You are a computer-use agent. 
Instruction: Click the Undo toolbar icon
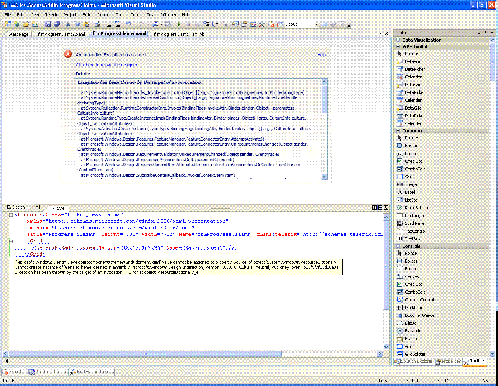[128, 24]
